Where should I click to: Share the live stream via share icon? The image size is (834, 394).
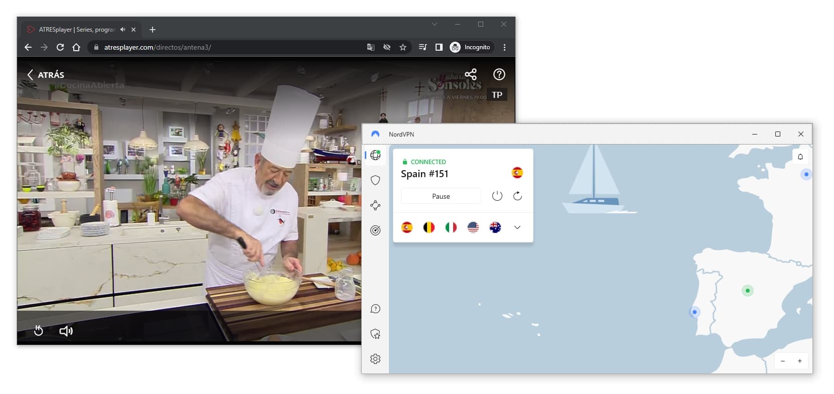[x=471, y=74]
